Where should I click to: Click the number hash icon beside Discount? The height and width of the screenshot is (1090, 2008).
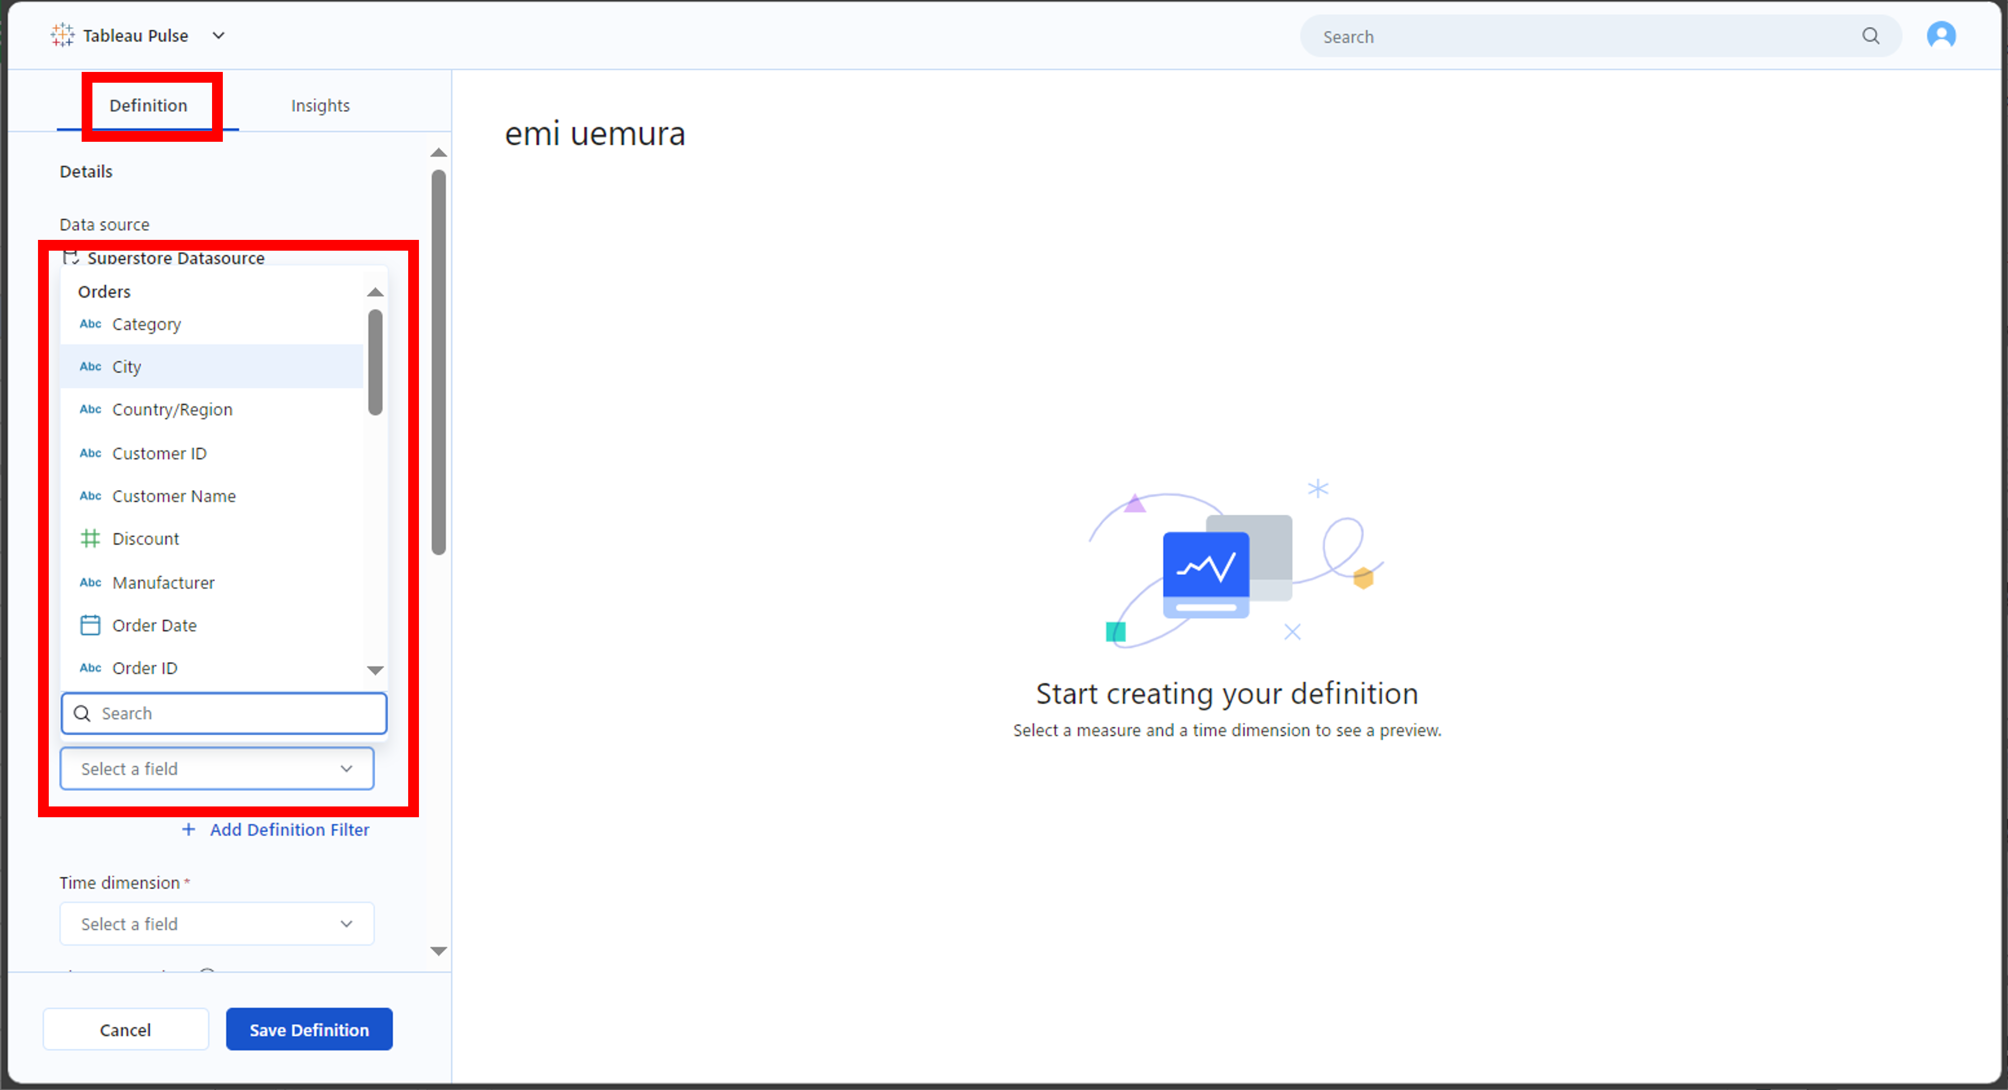pyautogui.click(x=90, y=539)
